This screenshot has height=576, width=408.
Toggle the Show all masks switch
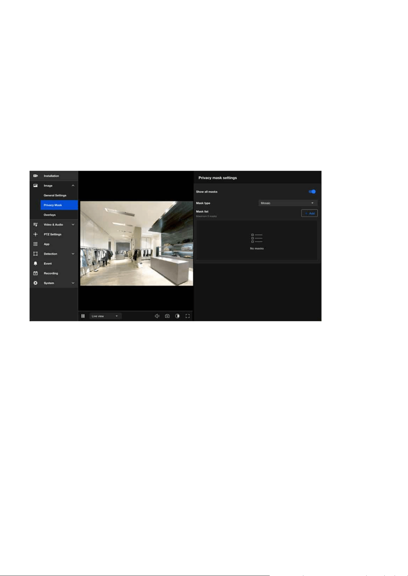tap(312, 192)
